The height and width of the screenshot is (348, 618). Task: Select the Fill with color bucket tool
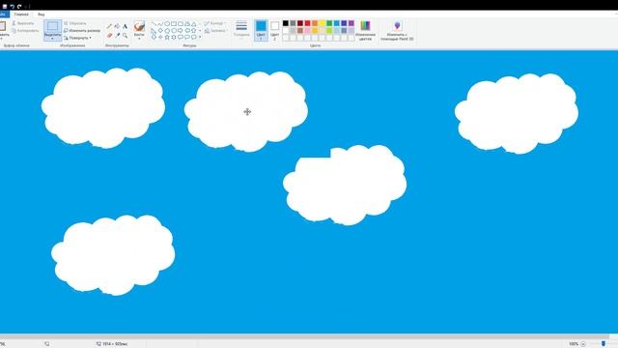pos(117,26)
